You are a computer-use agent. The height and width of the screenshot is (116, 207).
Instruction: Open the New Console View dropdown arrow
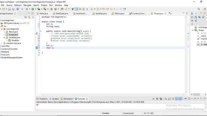coord(198,99)
